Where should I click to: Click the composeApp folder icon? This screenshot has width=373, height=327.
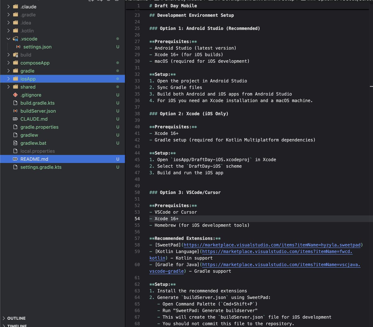coord(16,63)
